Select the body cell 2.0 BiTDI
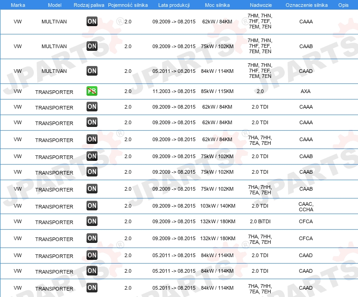 point(260,221)
